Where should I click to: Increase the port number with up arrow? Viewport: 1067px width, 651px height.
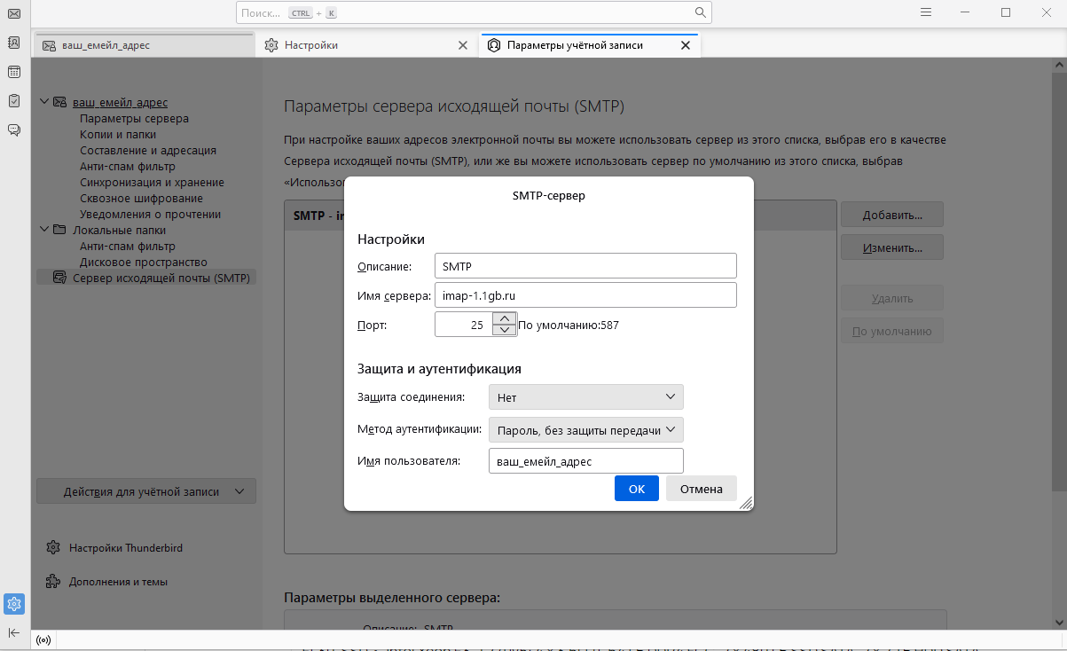504,318
